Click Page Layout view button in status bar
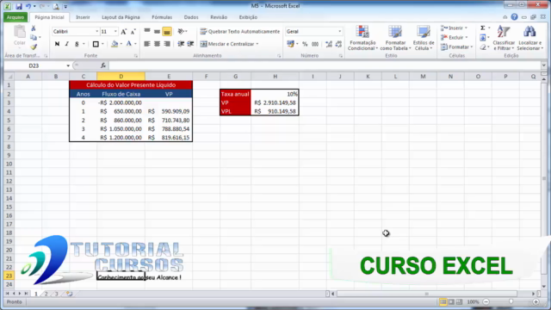551x310 pixels. [x=451, y=302]
